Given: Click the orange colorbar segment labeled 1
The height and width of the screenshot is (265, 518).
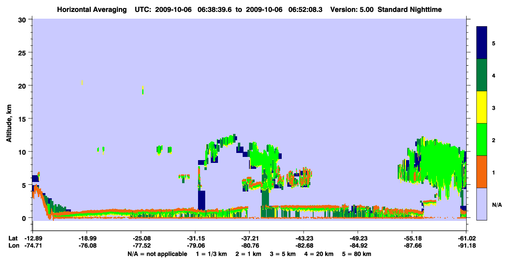Looking at the screenshot, I should click(x=482, y=172).
